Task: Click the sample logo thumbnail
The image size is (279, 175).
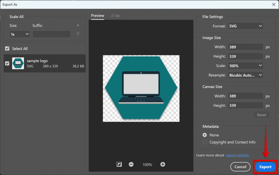Action: 18,63
